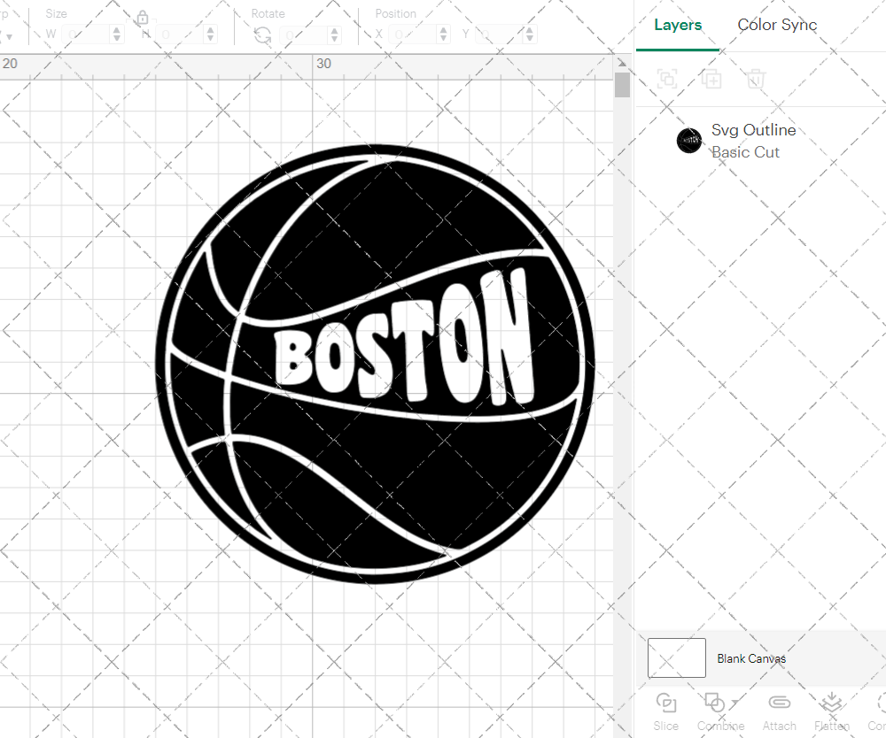Viewport: 886px width, 738px height.
Task: Click the Rotate angle input field
Action: coord(304,35)
